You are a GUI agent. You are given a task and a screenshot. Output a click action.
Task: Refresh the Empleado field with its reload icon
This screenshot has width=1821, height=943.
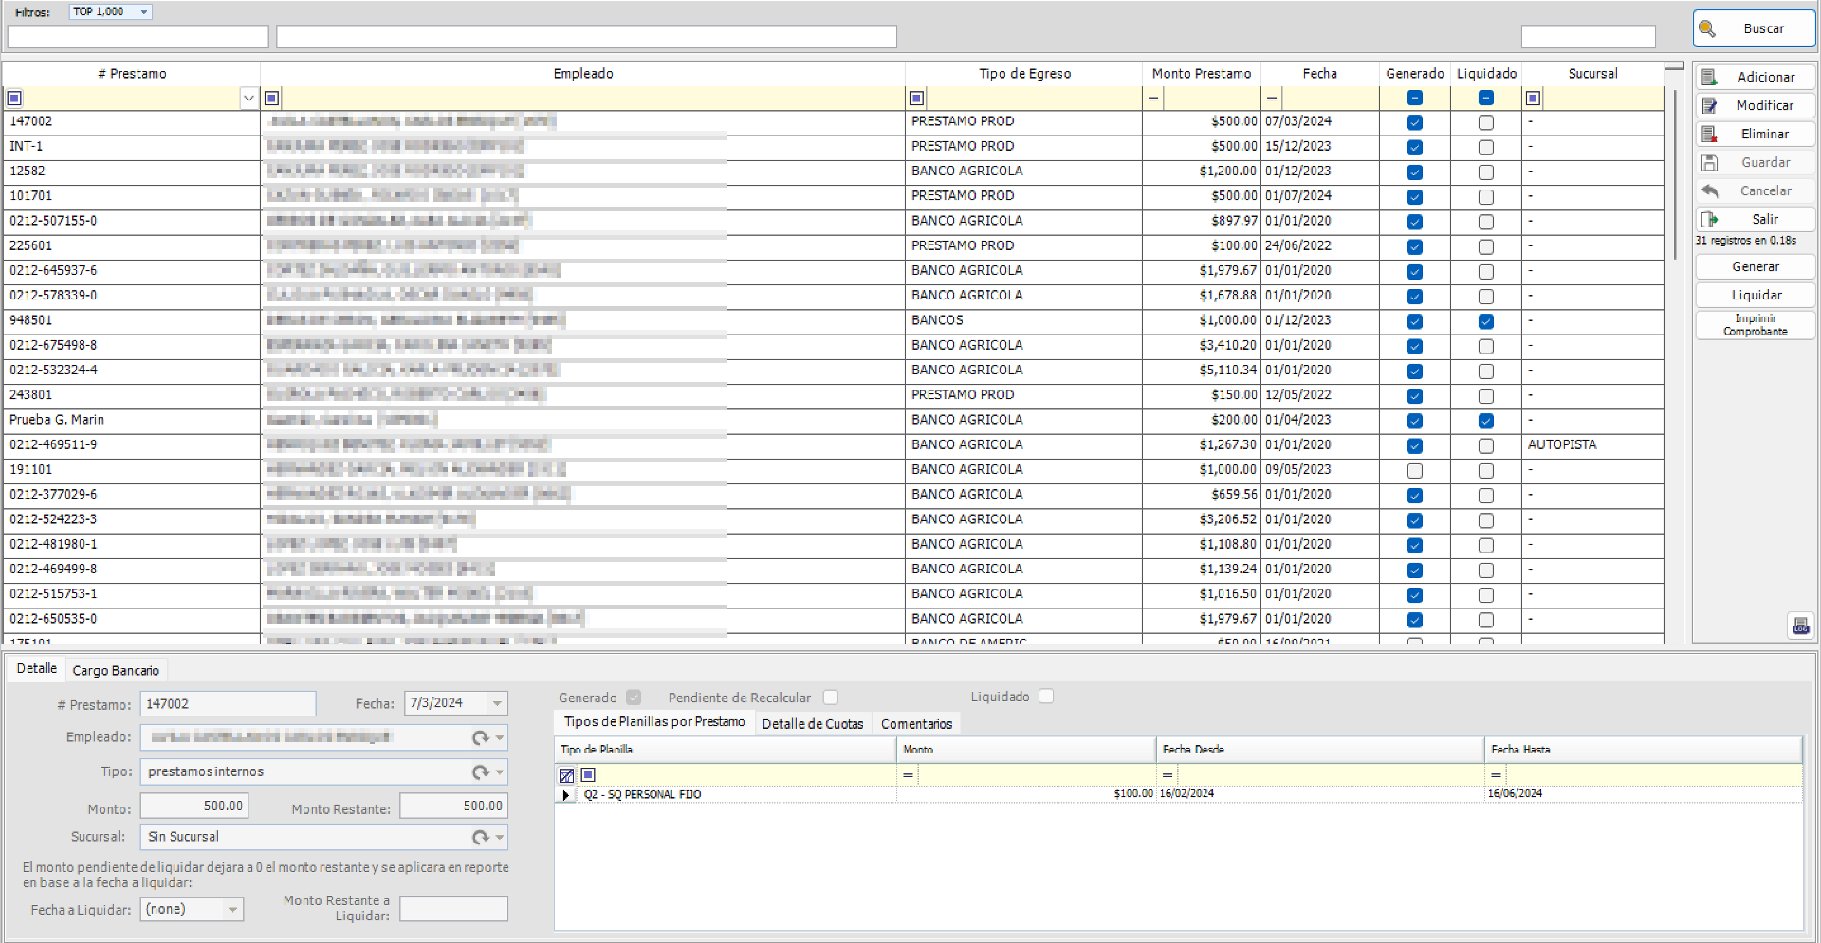click(480, 737)
